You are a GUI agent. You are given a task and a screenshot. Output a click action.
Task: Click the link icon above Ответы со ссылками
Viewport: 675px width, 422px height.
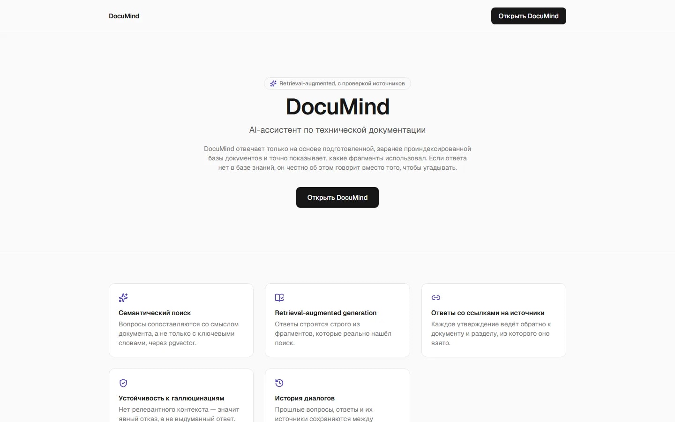(436, 298)
